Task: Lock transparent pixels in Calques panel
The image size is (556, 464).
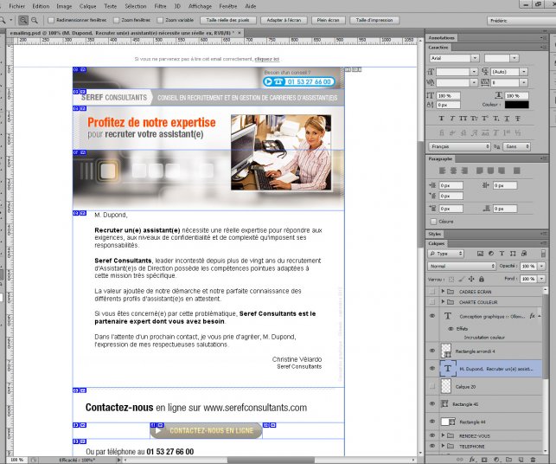Action: [x=451, y=280]
